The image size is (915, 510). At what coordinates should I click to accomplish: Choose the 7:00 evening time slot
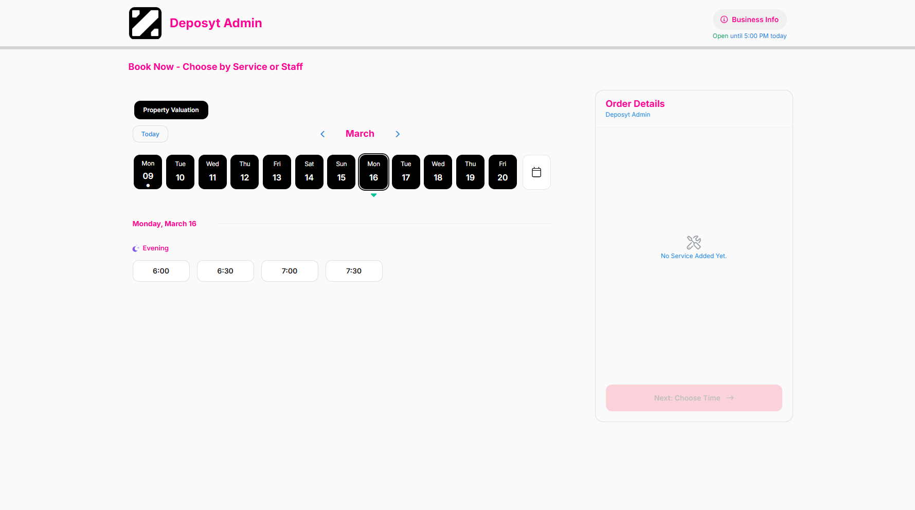pos(290,271)
